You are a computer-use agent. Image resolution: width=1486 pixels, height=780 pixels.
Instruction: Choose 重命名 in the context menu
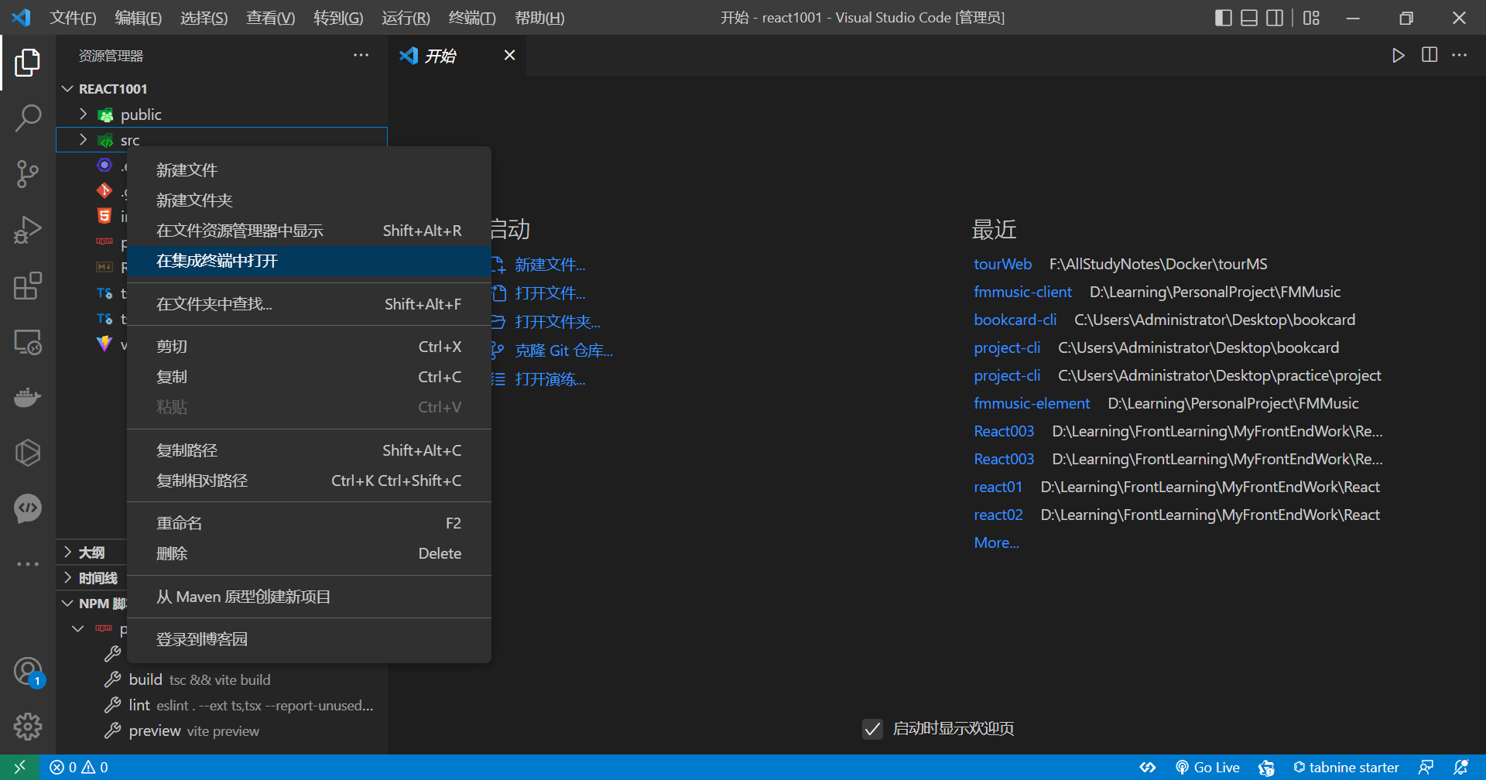click(309, 523)
